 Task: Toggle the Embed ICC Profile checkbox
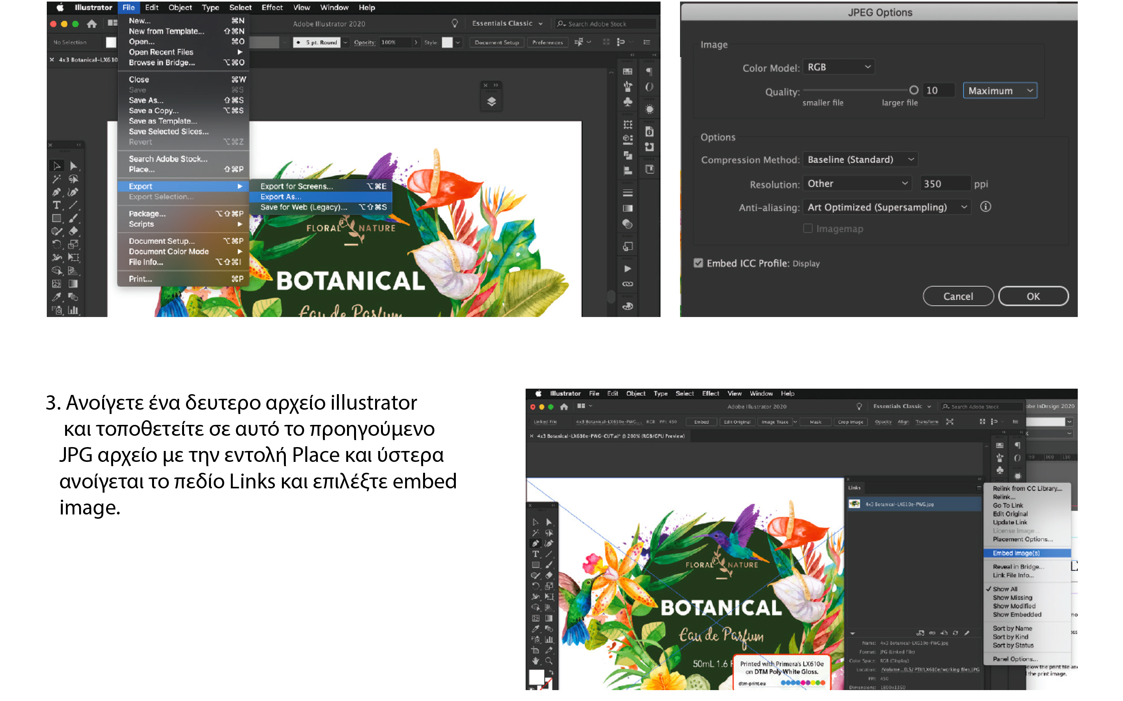click(698, 263)
